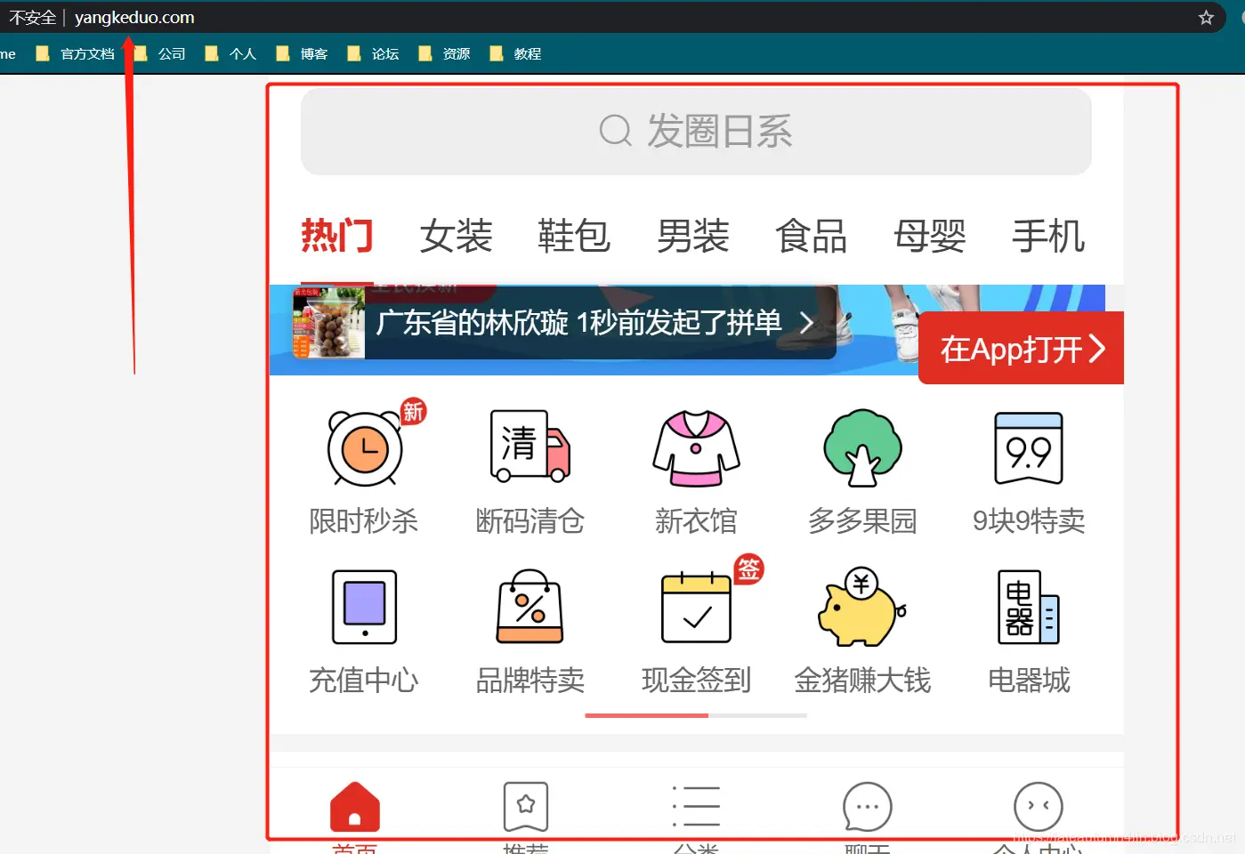The image size is (1245, 854).
Task: Open the 资源 bookmark folder
Action: [444, 53]
